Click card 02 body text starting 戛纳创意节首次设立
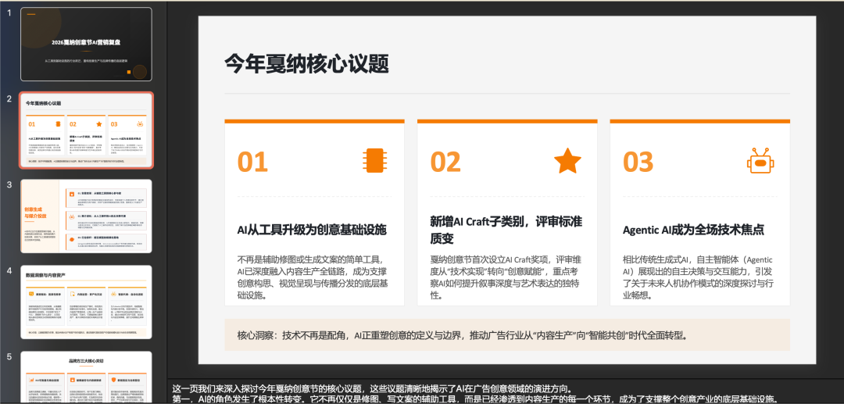The height and width of the screenshot is (404, 844). [x=506, y=277]
